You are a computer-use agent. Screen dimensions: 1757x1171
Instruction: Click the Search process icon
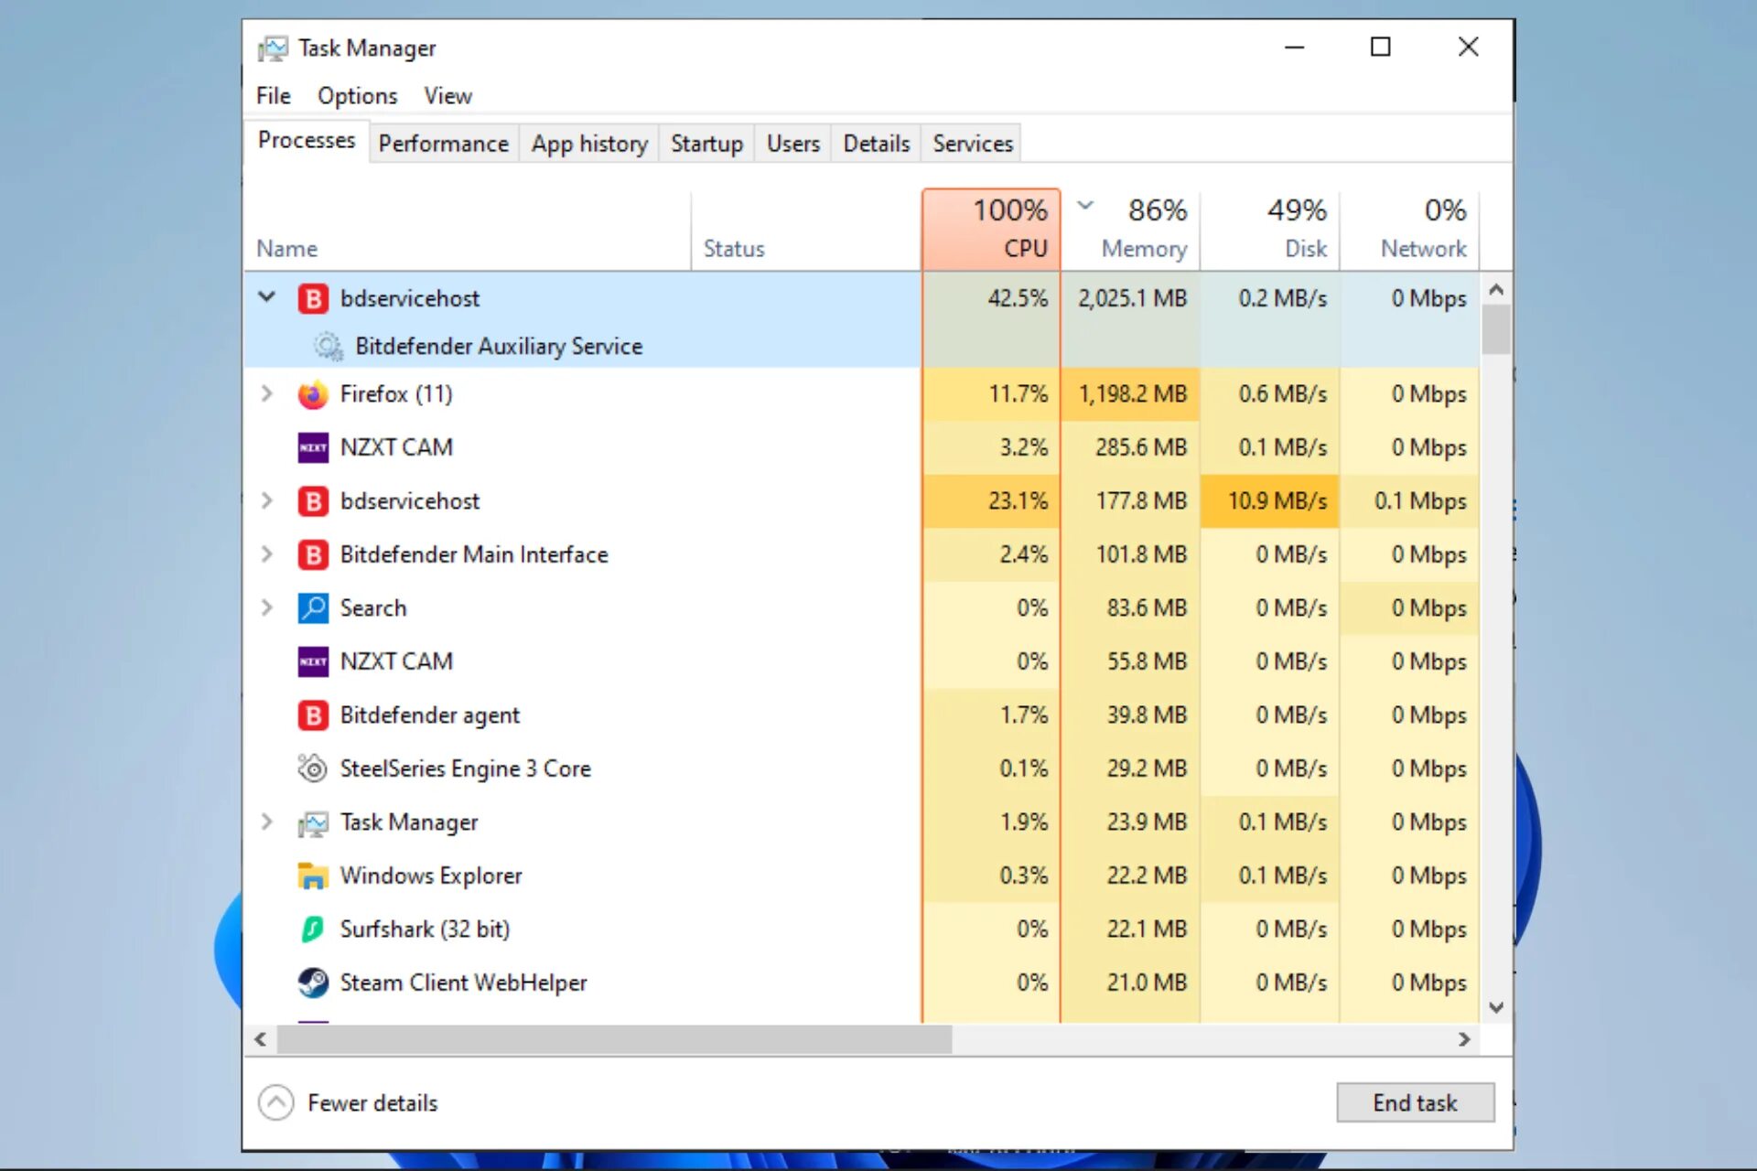(312, 607)
